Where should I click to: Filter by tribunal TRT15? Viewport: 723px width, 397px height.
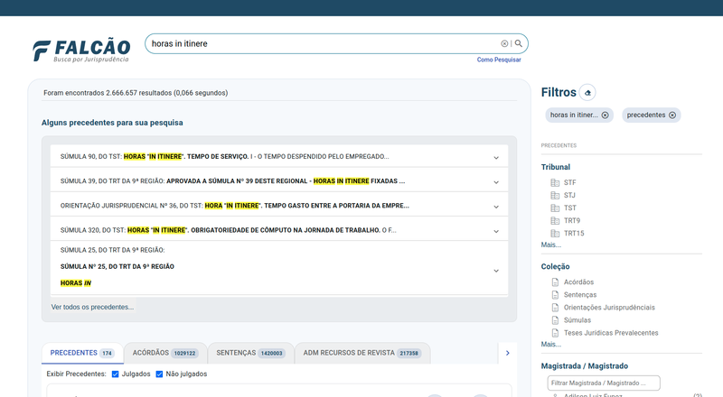click(574, 234)
